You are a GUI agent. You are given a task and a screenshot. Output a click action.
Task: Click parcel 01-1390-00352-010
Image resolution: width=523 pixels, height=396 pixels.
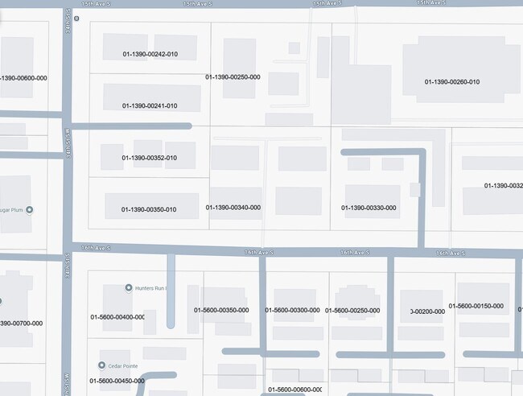[150, 158]
